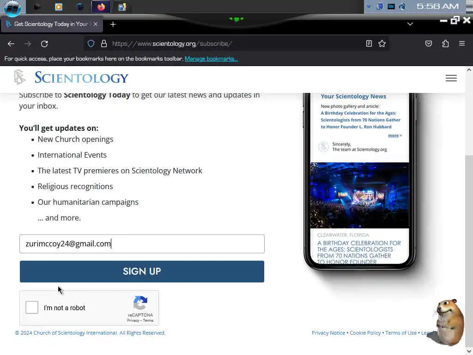
Task: Open the Cookie Policy link
Action: point(365,333)
